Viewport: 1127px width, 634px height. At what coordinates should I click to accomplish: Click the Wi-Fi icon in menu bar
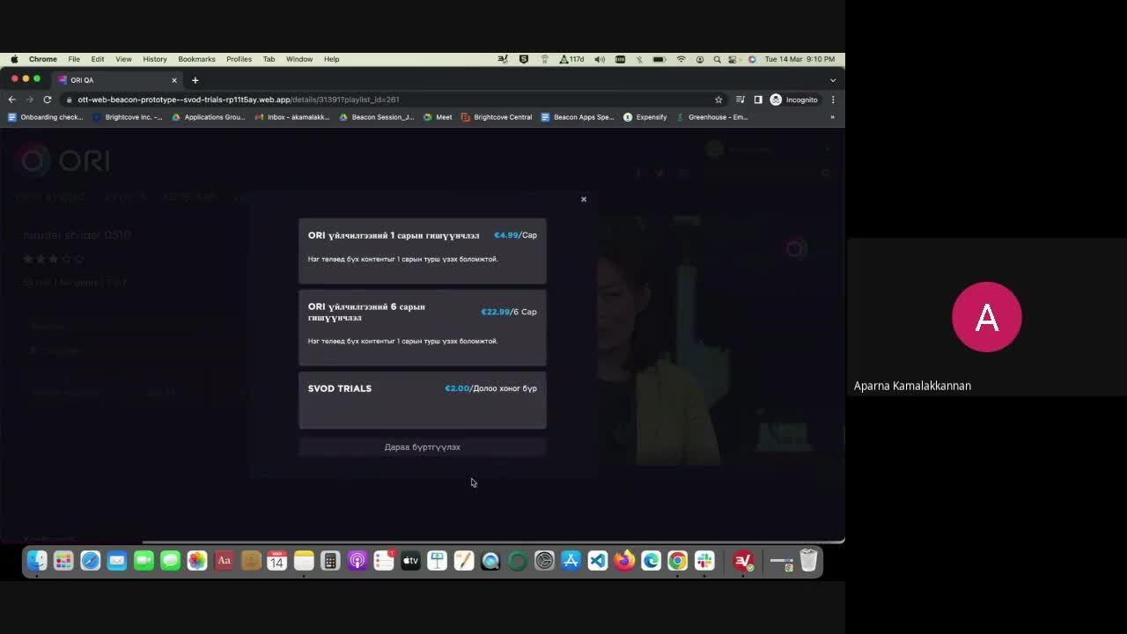click(x=681, y=59)
